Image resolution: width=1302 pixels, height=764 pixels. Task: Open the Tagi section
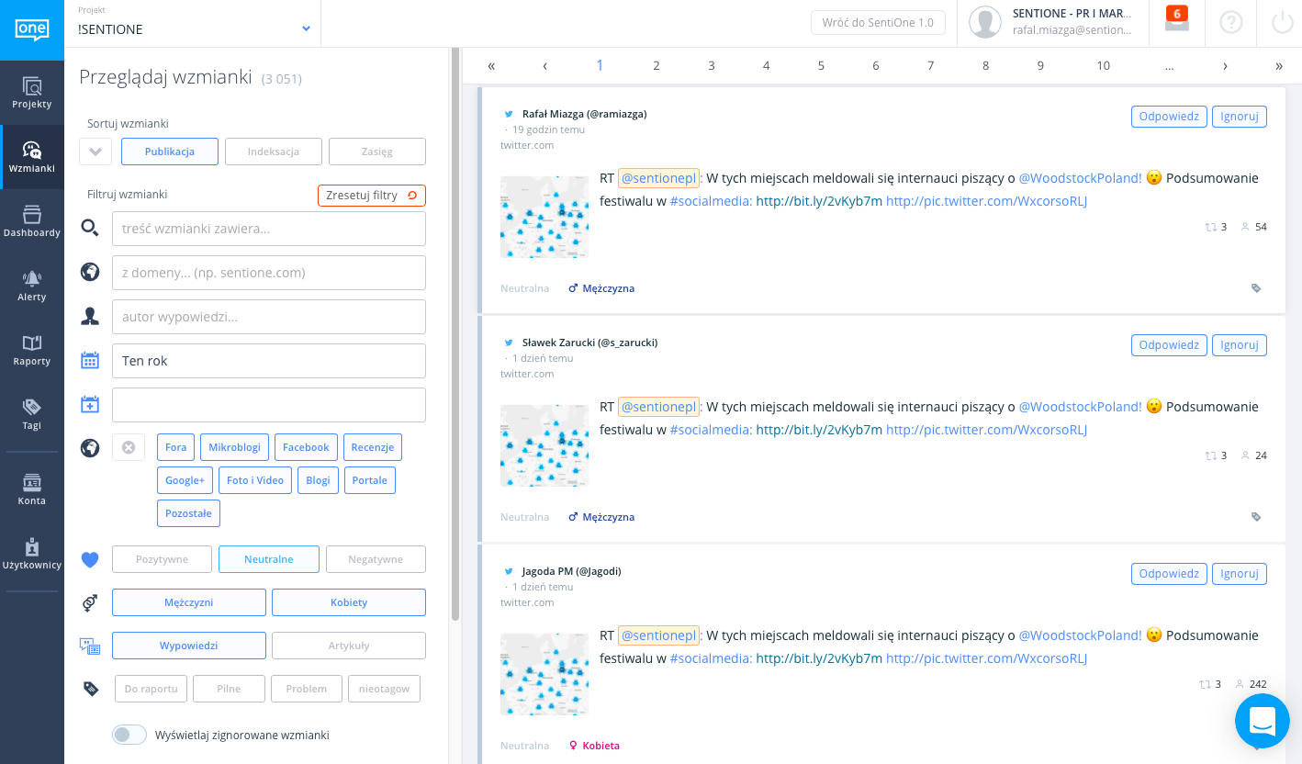click(32, 414)
